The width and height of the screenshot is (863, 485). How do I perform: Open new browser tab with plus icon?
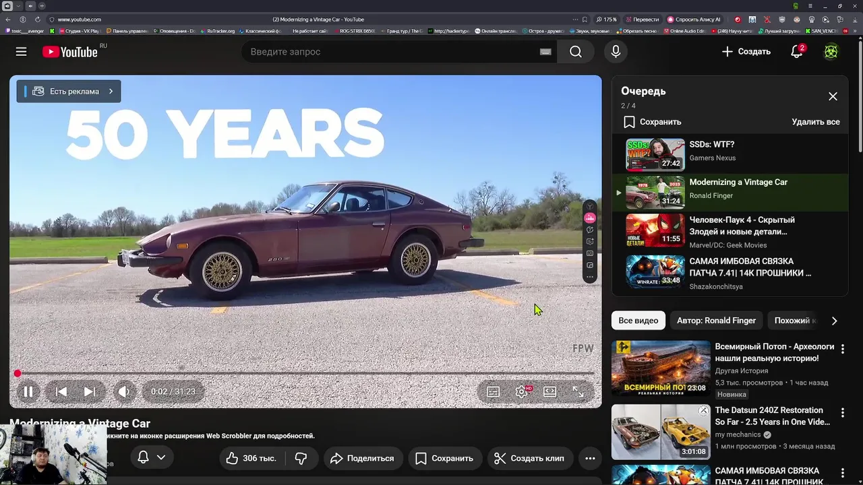[41, 6]
